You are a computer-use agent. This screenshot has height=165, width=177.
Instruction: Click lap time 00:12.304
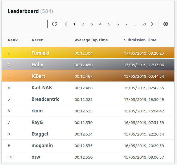tap(84, 53)
